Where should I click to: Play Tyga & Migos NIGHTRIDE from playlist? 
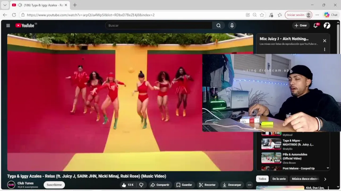click(288, 144)
